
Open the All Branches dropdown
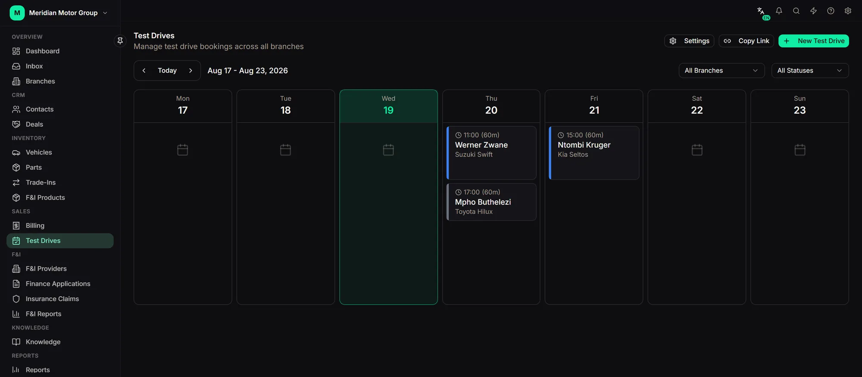(x=721, y=71)
